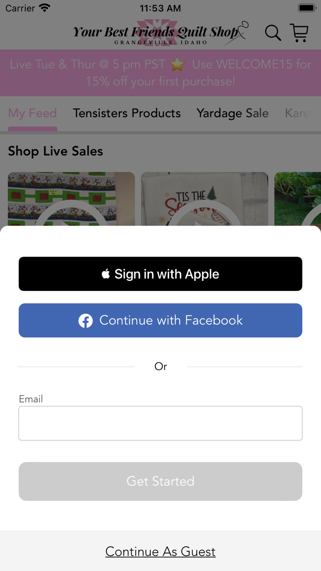Tap the Facebook logo icon
This screenshot has height=571, width=321.
(85, 320)
